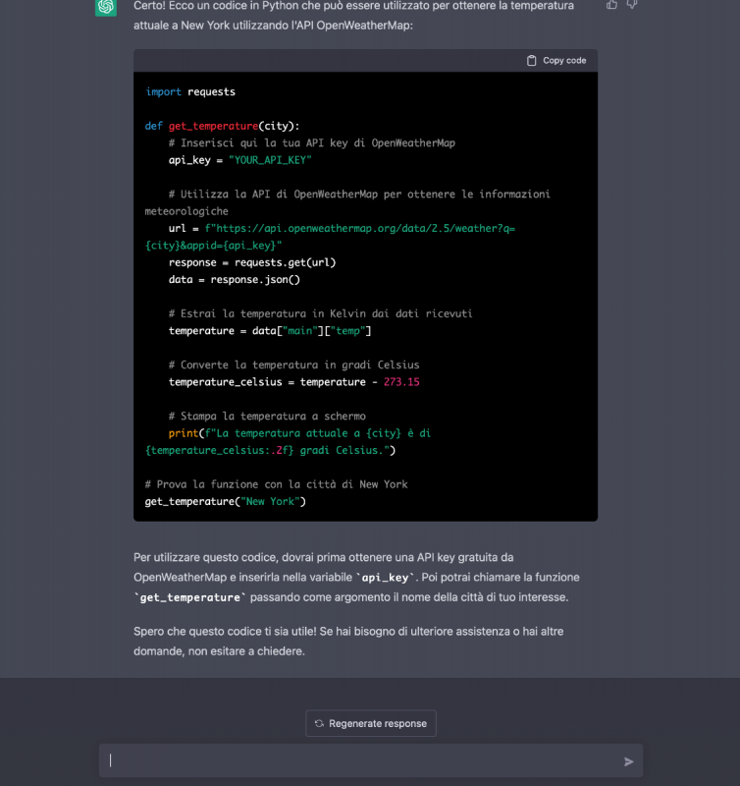
Task: Click the inline `api_key` code in paragraph
Action: [385, 578]
